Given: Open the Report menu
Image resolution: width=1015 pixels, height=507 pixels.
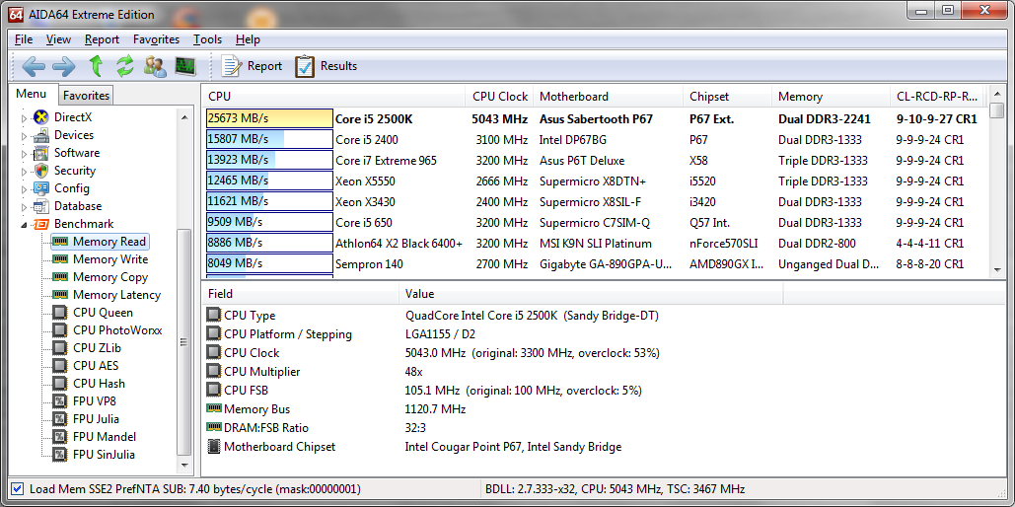Looking at the screenshot, I should [102, 39].
